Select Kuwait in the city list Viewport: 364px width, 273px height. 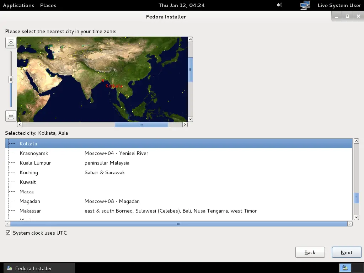179,182
